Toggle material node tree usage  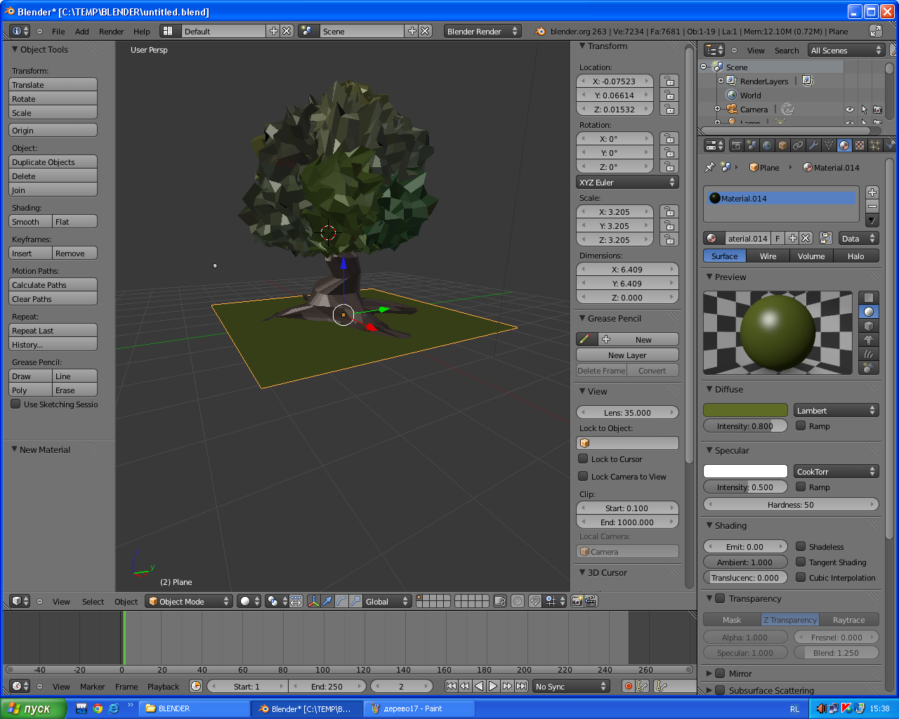click(826, 238)
